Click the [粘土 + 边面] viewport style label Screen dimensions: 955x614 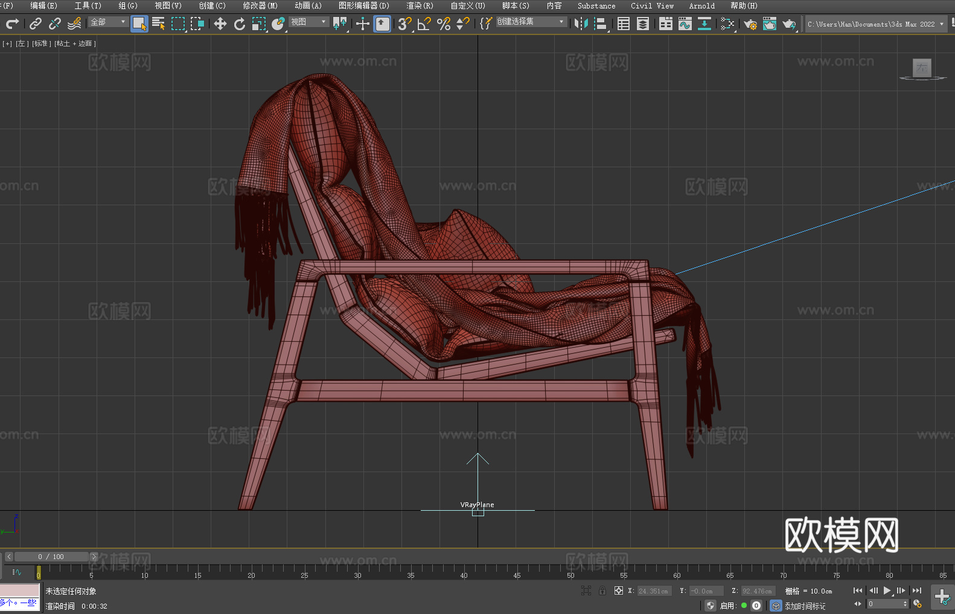(x=75, y=43)
